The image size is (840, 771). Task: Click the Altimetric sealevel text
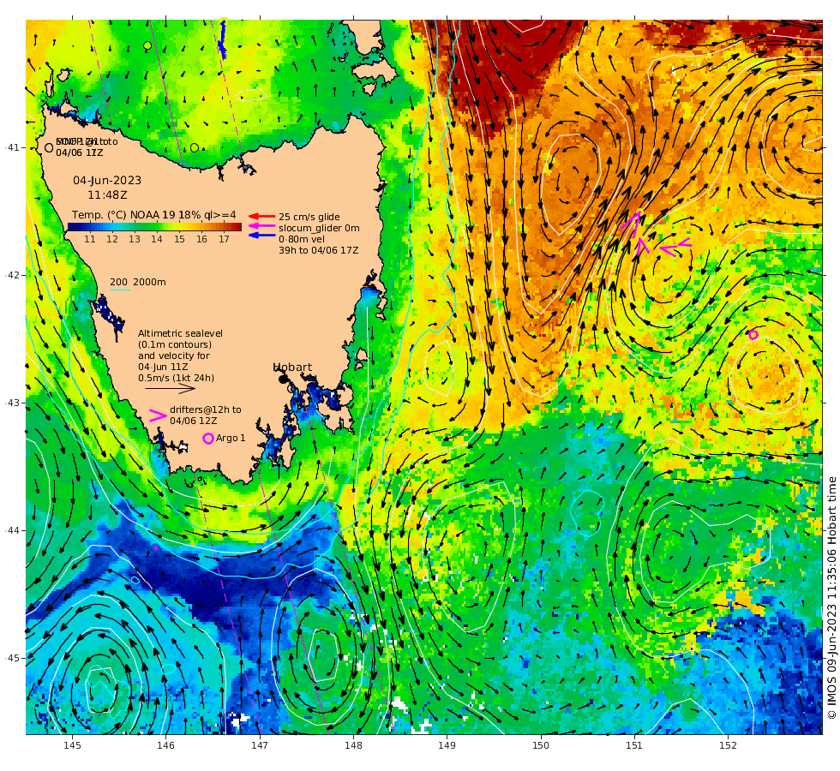[180, 333]
